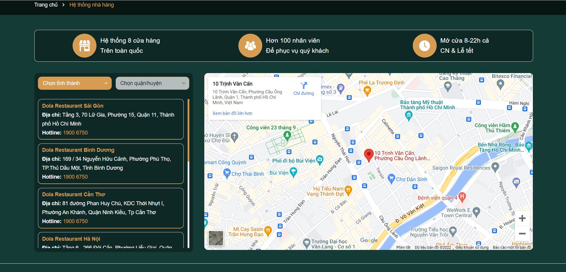This screenshot has width=566, height=272.
Task: Click the staff group icon beside Hơn 100 nhân viên
Action: point(250,46)
